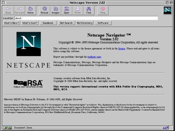Click the broken key security icon
175x131 pixels.
coord(7,128)
